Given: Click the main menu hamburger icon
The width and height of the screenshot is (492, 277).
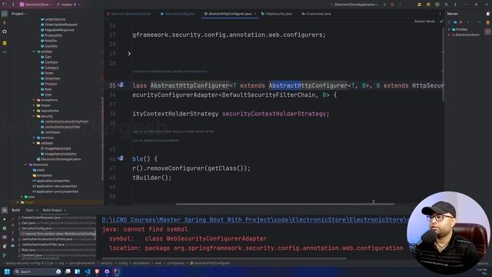Looking at the screenshot, I should (x=13, y=5).
